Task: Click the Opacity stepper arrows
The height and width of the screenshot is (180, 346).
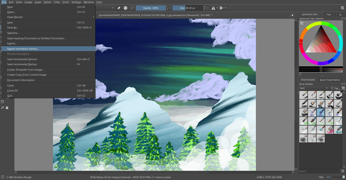Action: [167, 8]
